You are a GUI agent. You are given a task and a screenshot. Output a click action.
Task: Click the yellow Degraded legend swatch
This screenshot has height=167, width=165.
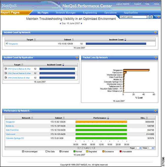(87, 151)
